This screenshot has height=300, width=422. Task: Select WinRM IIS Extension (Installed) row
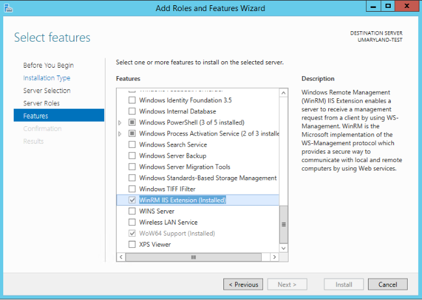click(198, 200)
